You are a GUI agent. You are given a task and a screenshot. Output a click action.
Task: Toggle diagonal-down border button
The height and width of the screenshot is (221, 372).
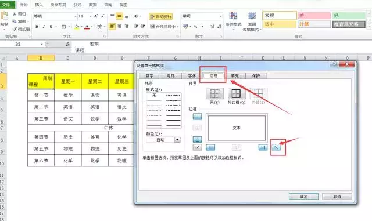(x=276, y=147)
